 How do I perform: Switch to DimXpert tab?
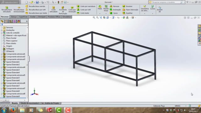point(42,17)
